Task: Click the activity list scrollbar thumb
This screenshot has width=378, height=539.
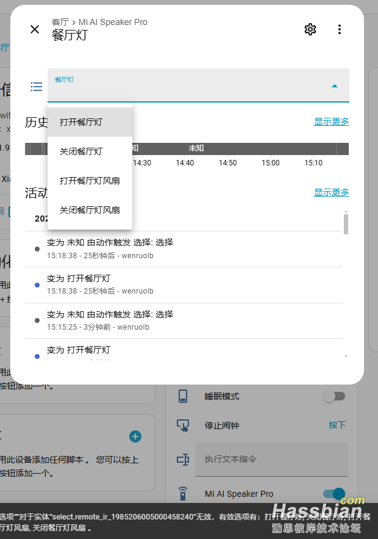Action: [x=346, y=224]
